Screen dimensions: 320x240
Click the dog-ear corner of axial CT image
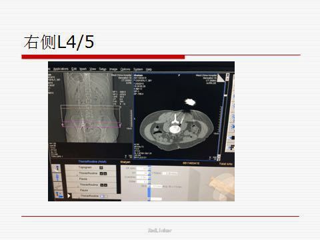point(221,77)
